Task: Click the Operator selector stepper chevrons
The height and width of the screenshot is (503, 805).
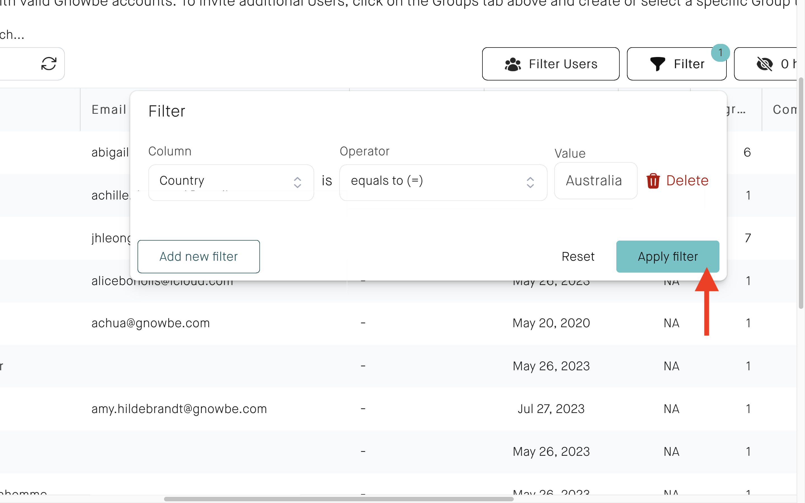Action: pyautogui.click(x=531, y=182)
